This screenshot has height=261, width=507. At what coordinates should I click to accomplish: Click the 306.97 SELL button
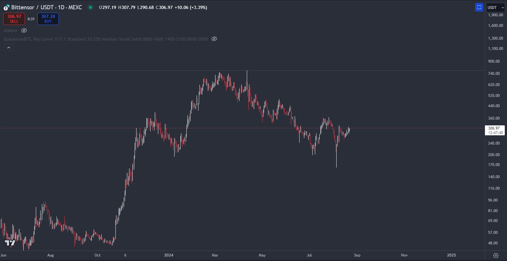14,19
